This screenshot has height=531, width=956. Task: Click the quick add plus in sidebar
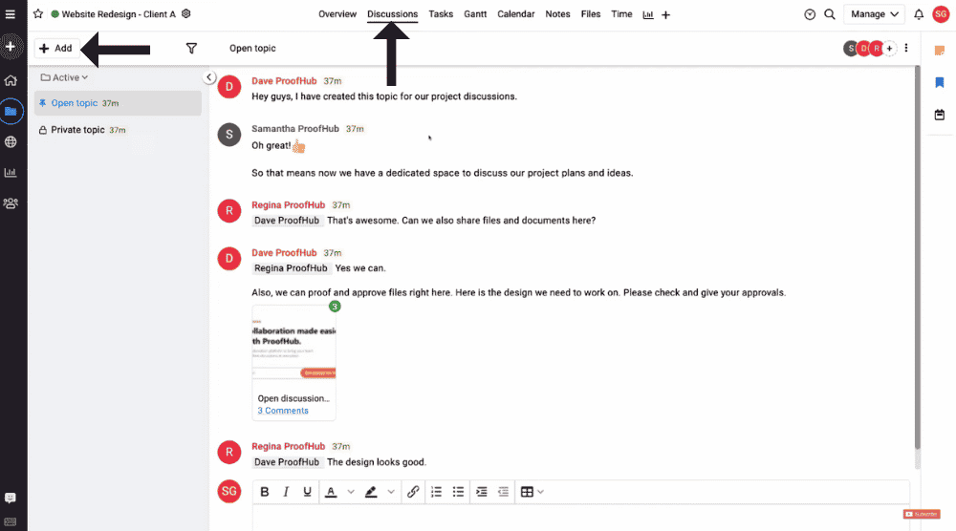pos(11,46)
